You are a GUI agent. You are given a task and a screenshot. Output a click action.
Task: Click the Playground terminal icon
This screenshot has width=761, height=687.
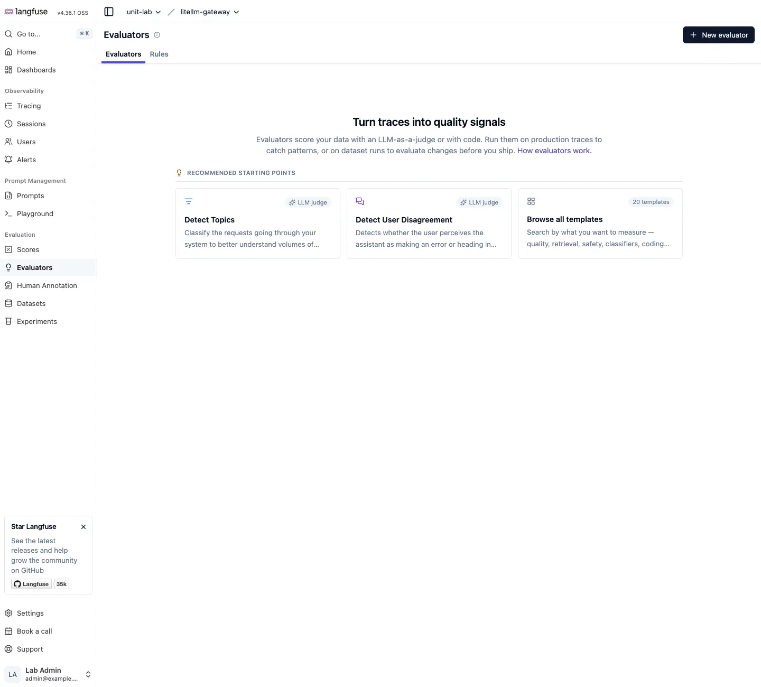8,213
